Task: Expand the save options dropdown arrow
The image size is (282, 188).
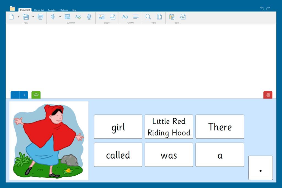Action: (33, 17)
